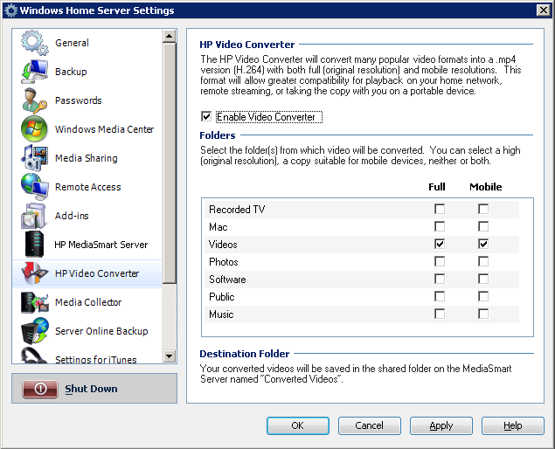
Task: Click the Backup computer icon
Action: [34, 72]
